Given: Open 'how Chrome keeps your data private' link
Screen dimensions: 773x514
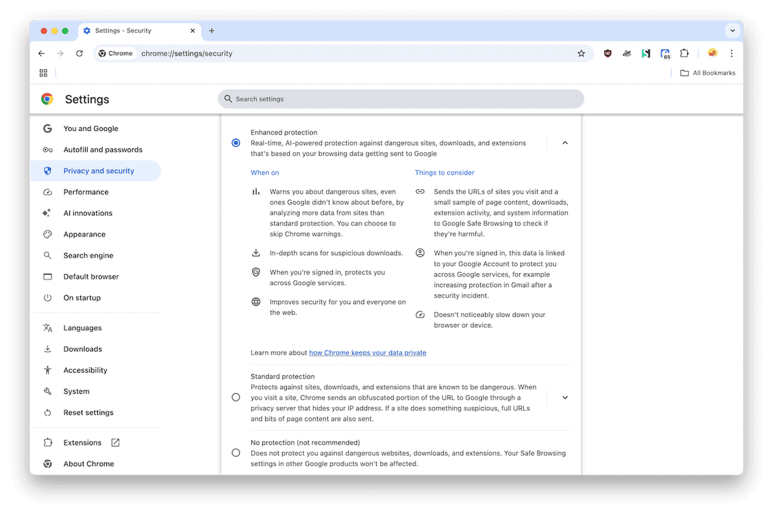Looking at the screenshot, I should tap(367, 353).
